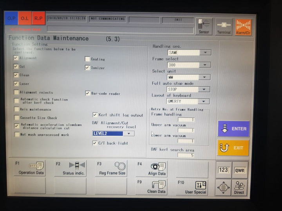Select the R.P tab

coord(38,18)
